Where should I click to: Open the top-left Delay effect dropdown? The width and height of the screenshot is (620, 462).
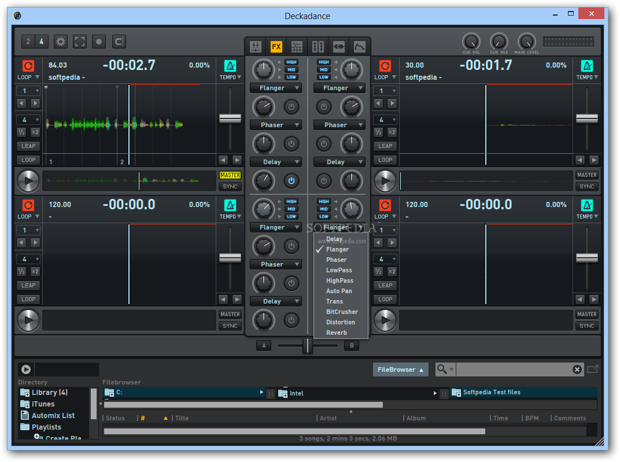pyautogui.click(x=276, y=162)
